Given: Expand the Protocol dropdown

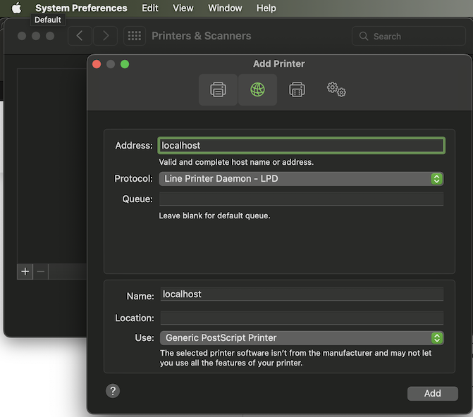Looking at the screenshot, I should click(x=301, y=179).
